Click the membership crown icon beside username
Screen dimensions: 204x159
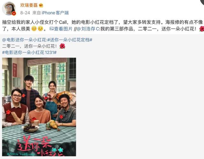[41, 5]
